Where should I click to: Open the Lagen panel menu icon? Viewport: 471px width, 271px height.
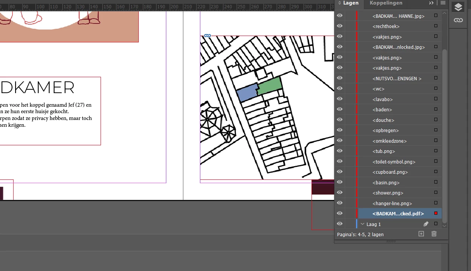[443, 3]
